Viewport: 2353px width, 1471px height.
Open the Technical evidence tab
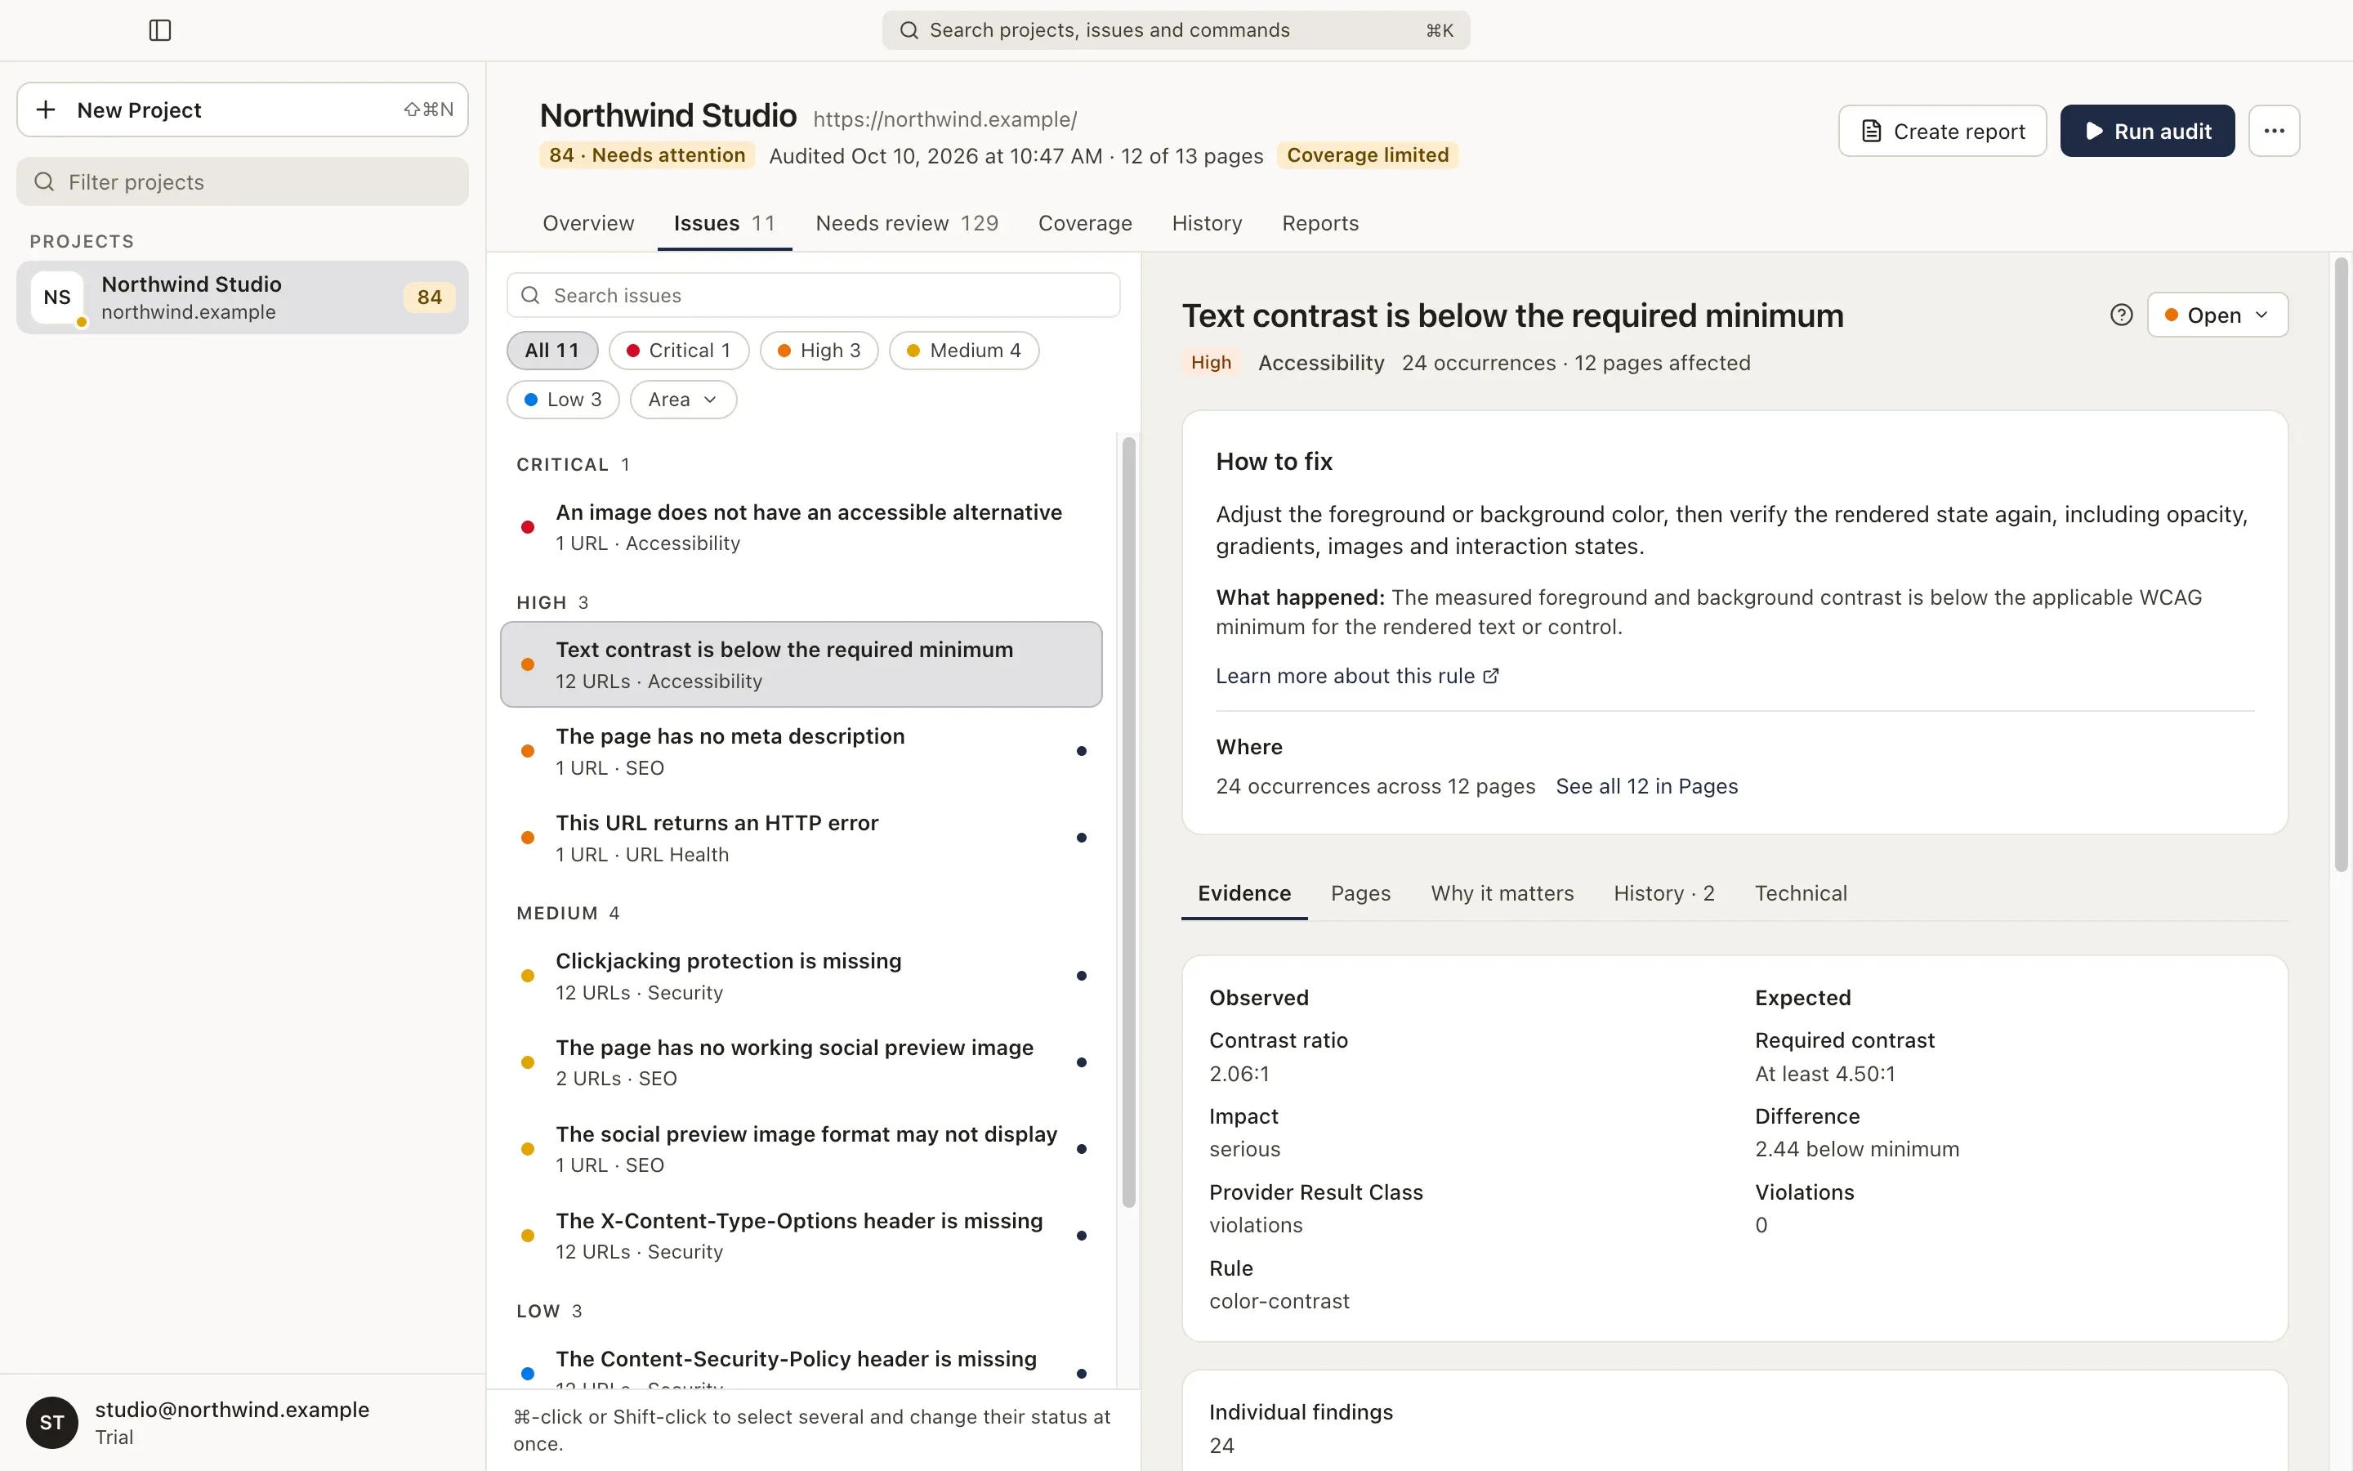(1801, 893)
